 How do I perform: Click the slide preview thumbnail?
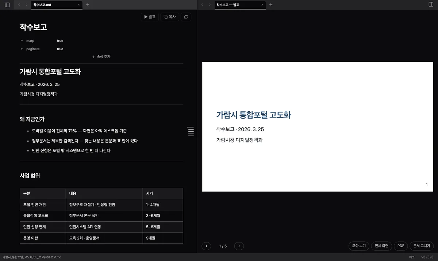point(318,127)
